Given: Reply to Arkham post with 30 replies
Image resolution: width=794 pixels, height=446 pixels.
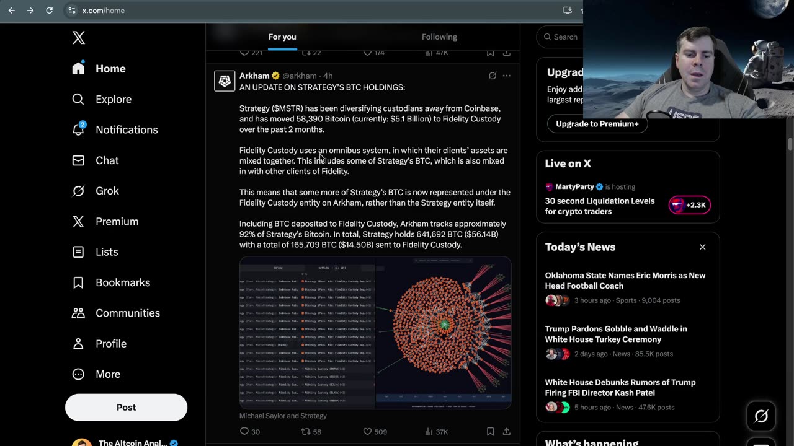Looking at the screenshot, I should tap(250, 431).
